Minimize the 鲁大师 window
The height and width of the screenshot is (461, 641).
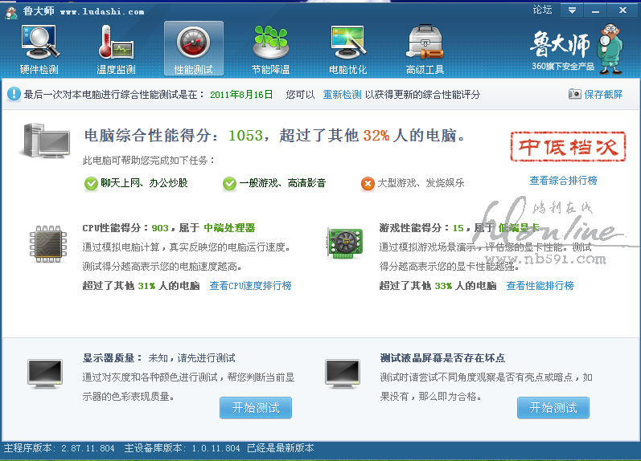coord(596,10)
